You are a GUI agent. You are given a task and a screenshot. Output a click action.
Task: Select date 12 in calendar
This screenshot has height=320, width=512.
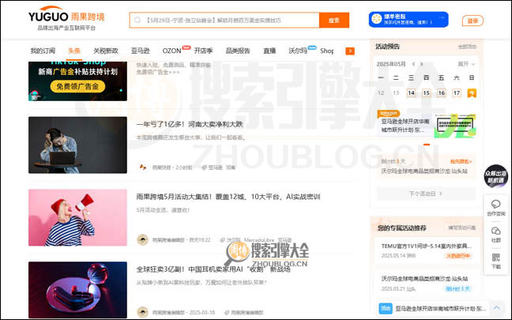(x=381, y=93)
